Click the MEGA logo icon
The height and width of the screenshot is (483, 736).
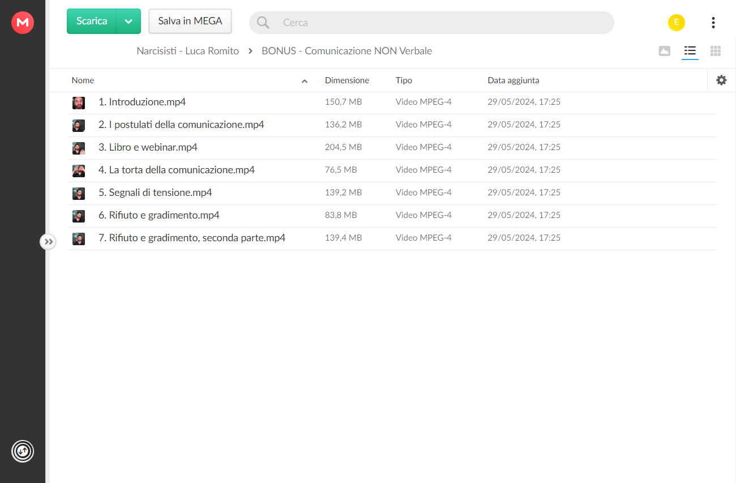tap(23, 23)
